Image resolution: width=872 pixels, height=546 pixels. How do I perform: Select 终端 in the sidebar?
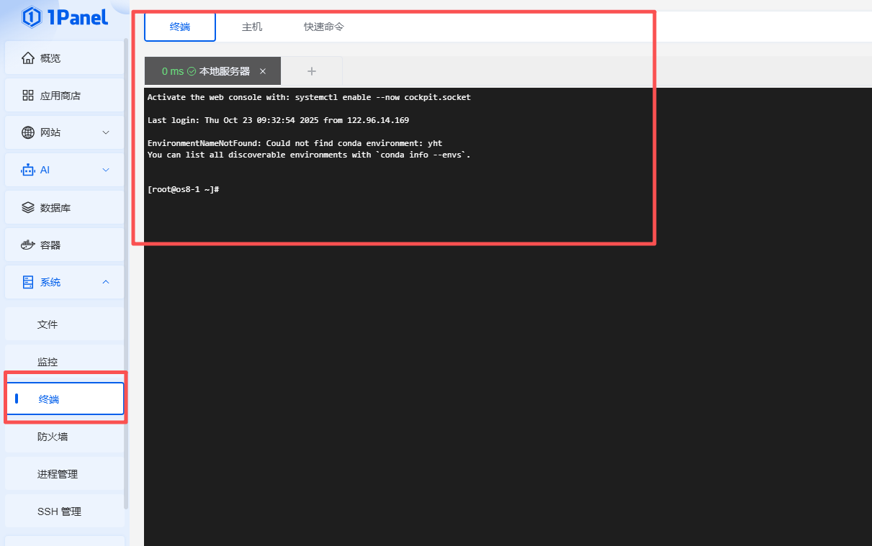click(x=65, y=399)
